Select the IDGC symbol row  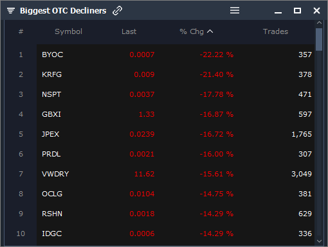(176, 234)
